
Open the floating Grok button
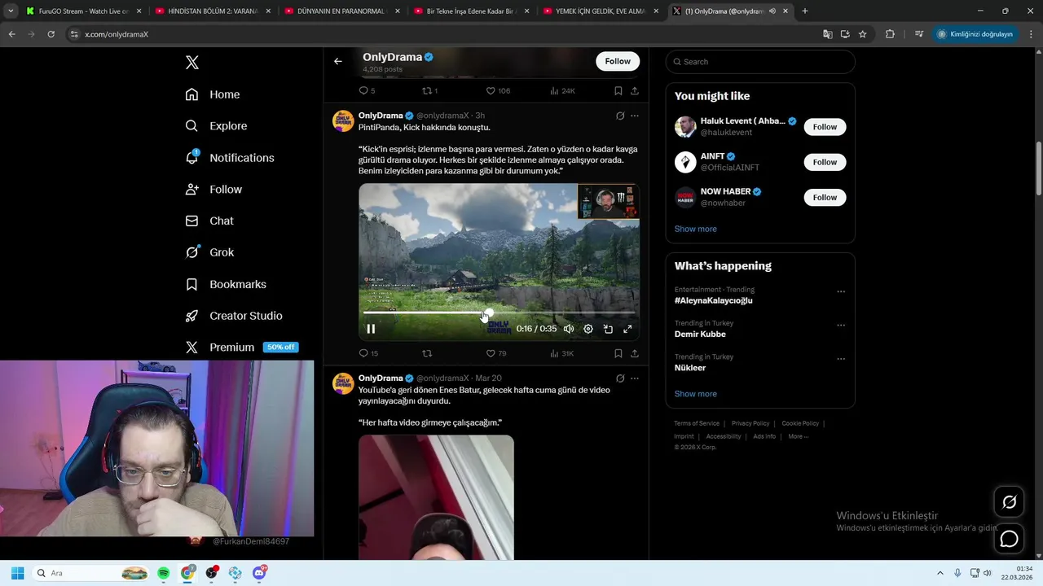pyautogui.click(x=1009, y=502)
